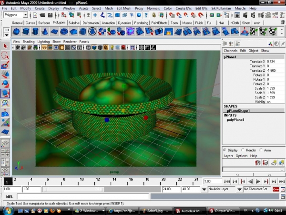Click the play forwards button
The width and height of the screenshot is (286, 215).
(258, 182)
